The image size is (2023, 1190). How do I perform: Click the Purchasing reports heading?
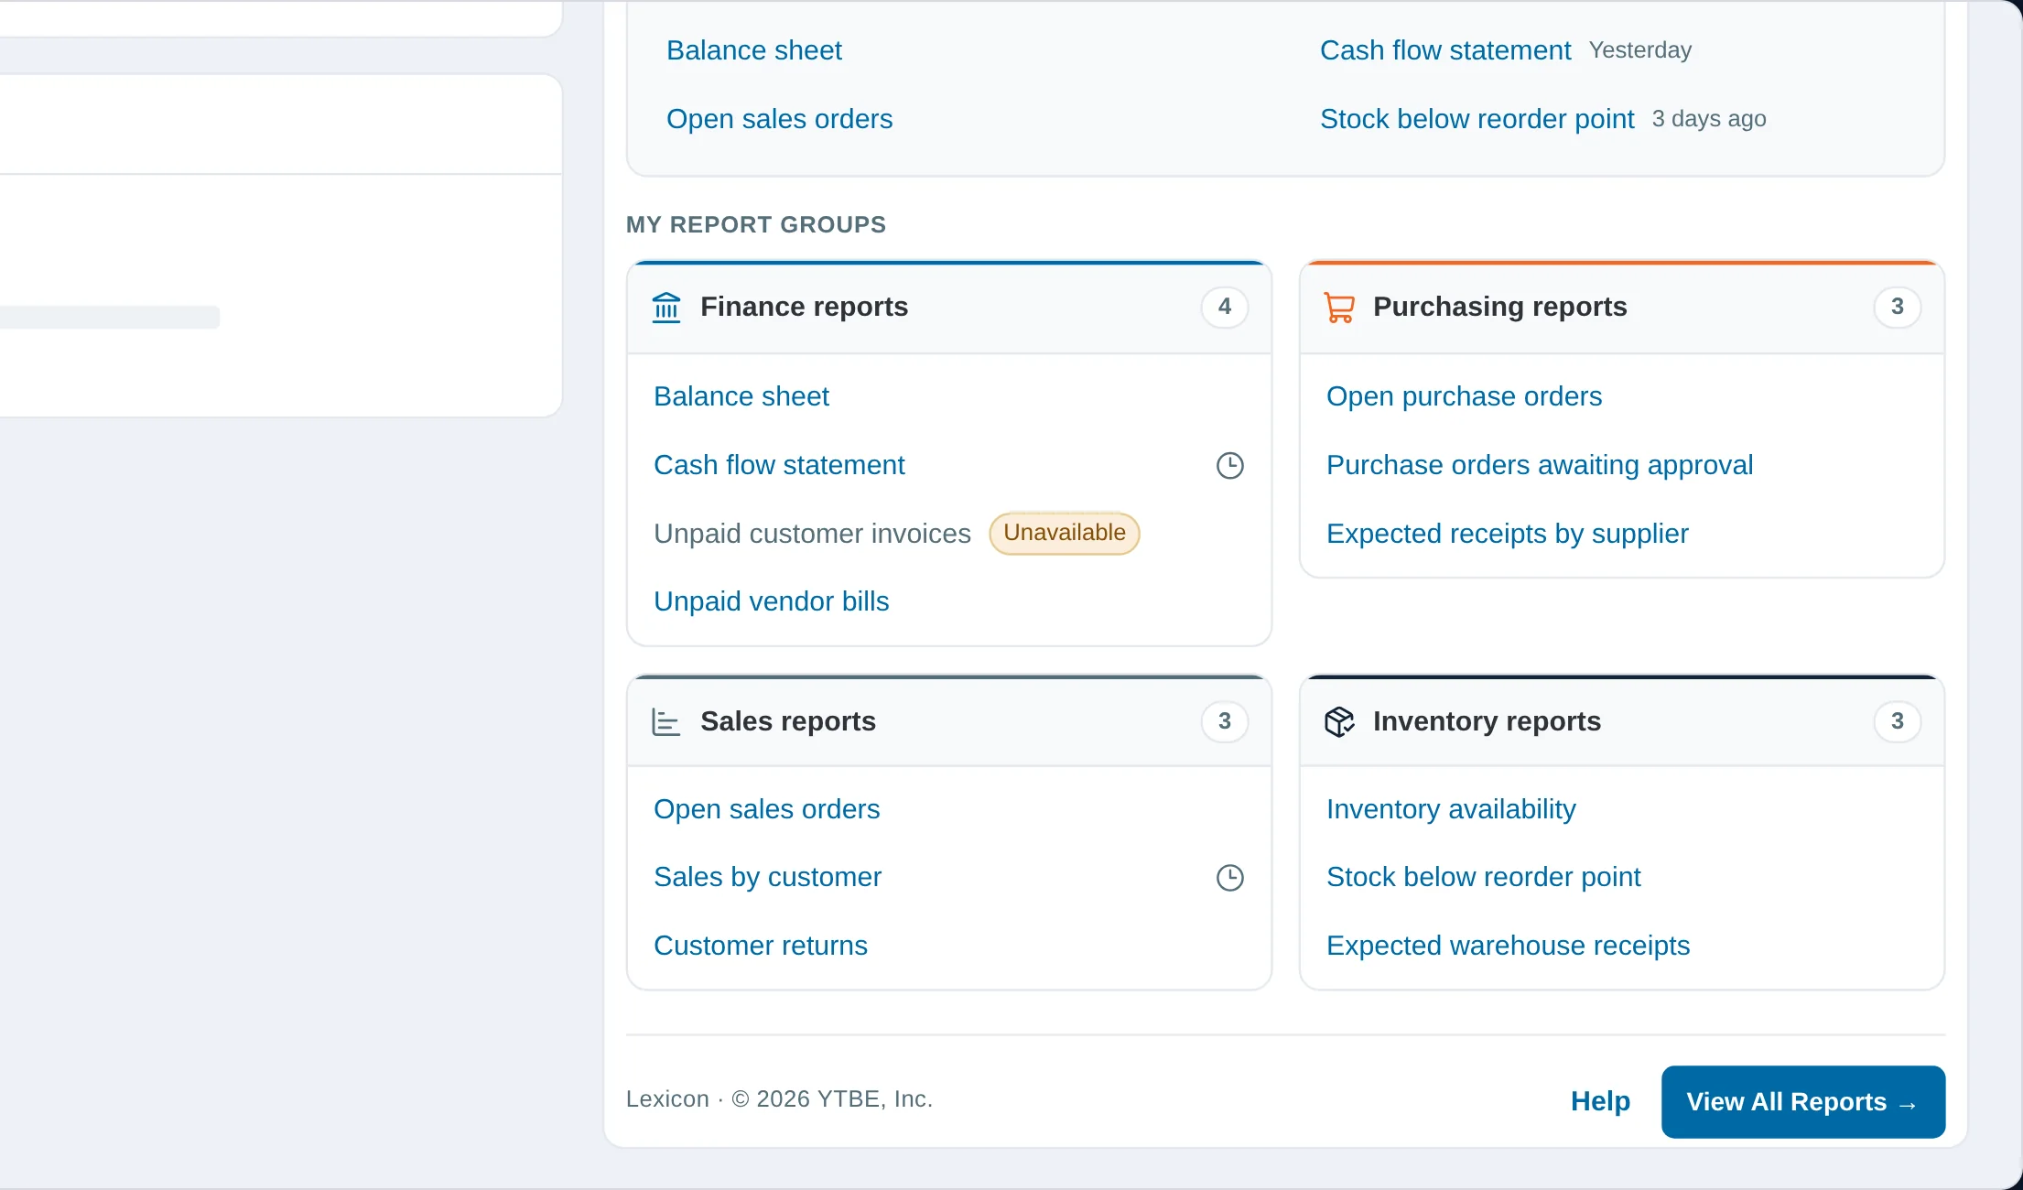[x=1499, y=307]
